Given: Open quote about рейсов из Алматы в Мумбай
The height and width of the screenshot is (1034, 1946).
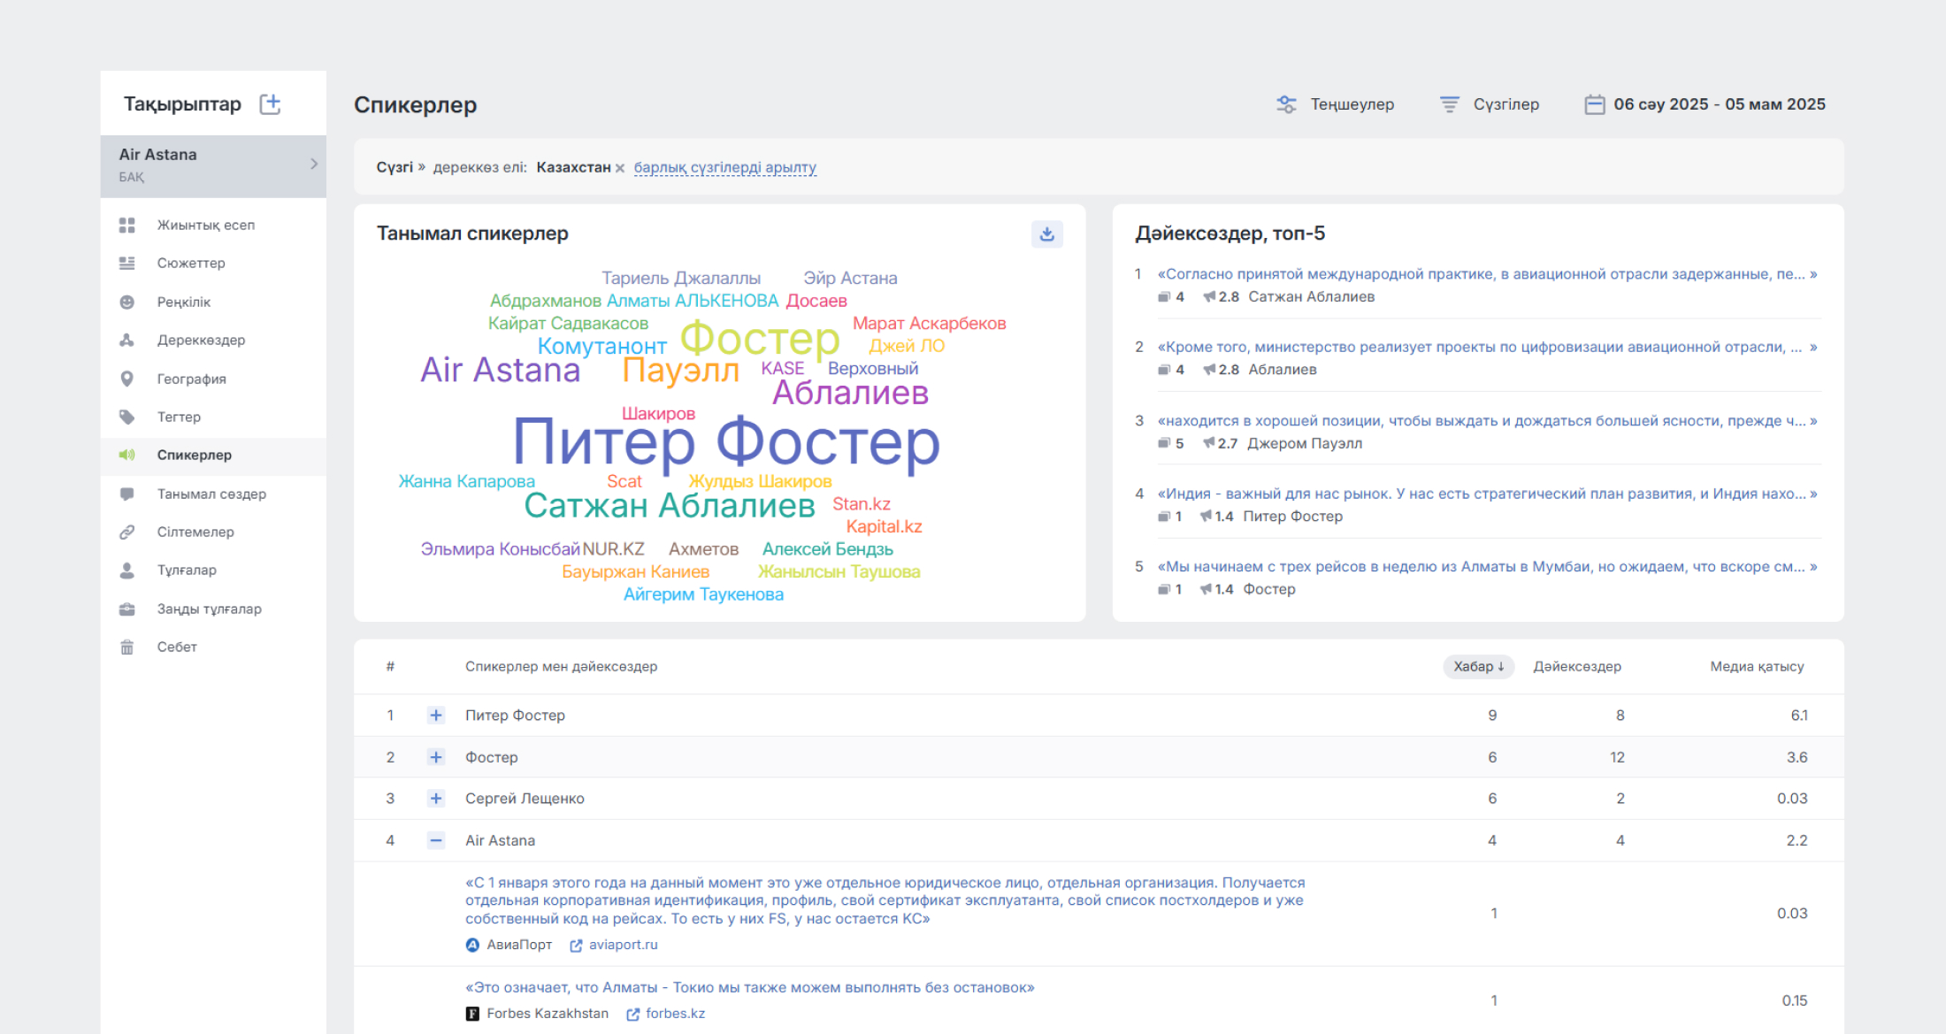Looking at the screenshot, I should (x=1487, y=567).
